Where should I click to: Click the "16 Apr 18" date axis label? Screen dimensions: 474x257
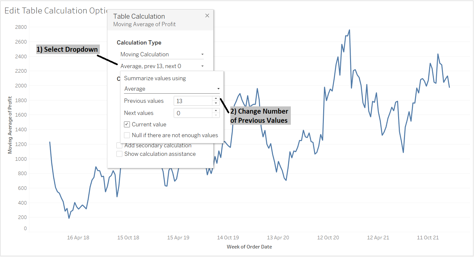(78, 238)
